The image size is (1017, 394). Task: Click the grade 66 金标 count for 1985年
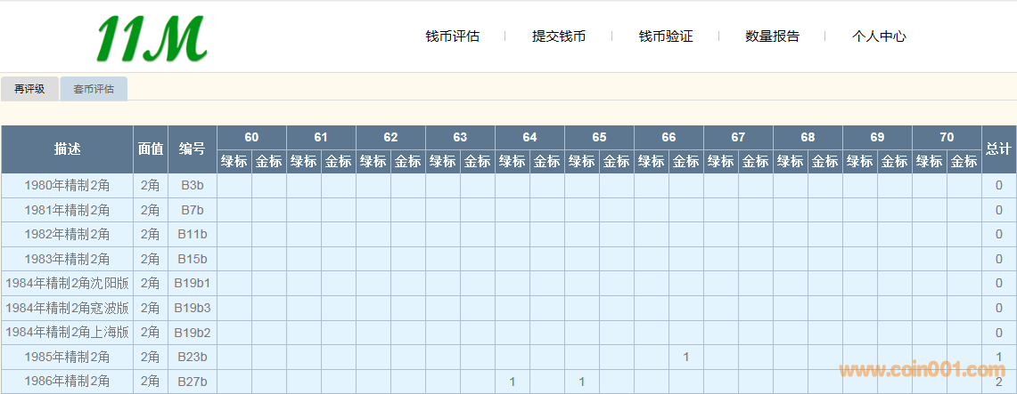click(x=685, y=358)
